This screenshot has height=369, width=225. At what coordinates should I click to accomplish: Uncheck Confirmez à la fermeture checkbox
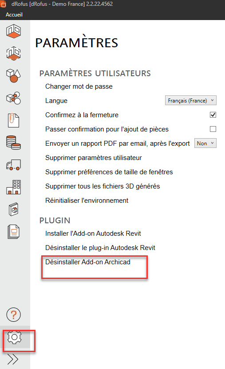point(213,115)
